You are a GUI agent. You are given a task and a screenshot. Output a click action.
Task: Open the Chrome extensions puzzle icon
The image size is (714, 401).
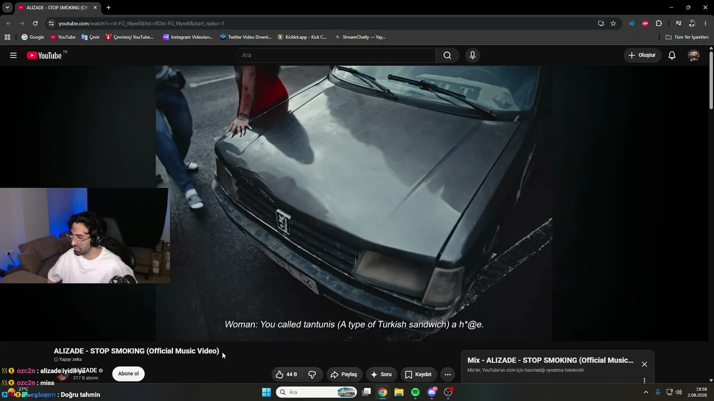659,23
